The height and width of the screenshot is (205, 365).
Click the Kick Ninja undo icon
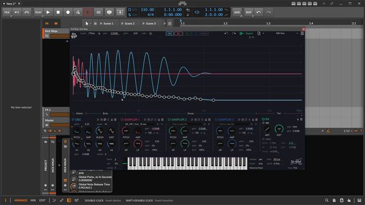(226, 34)
